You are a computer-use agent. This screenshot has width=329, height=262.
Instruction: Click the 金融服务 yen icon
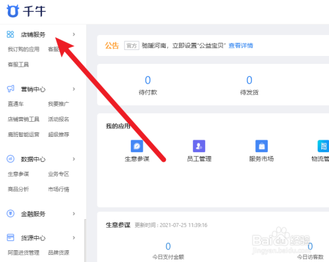point(11,213)
